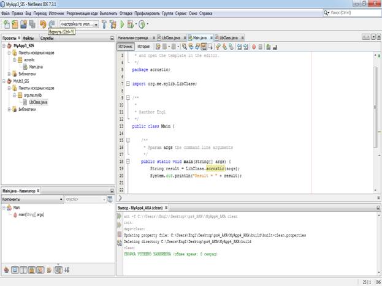Viewport: 382px width, 286px height.
Task: Toggle Show Static Members filter in Navigator
Action: point(23,269)
